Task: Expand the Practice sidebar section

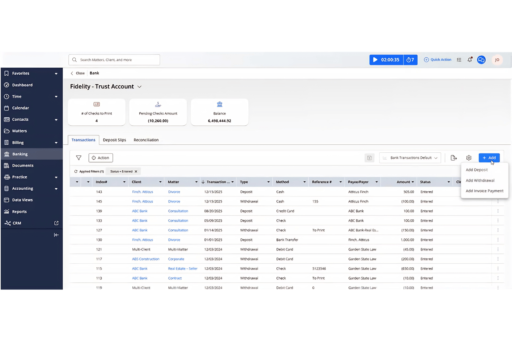Action: (x=56, y=177)
